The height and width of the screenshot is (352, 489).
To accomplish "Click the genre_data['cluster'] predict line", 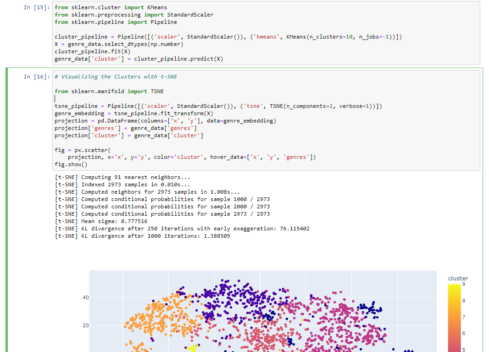I will 139,59.
